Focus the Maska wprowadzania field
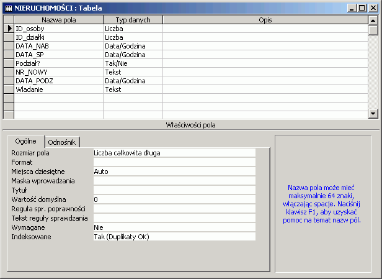 pyautogui.click(x=174, y=181)
